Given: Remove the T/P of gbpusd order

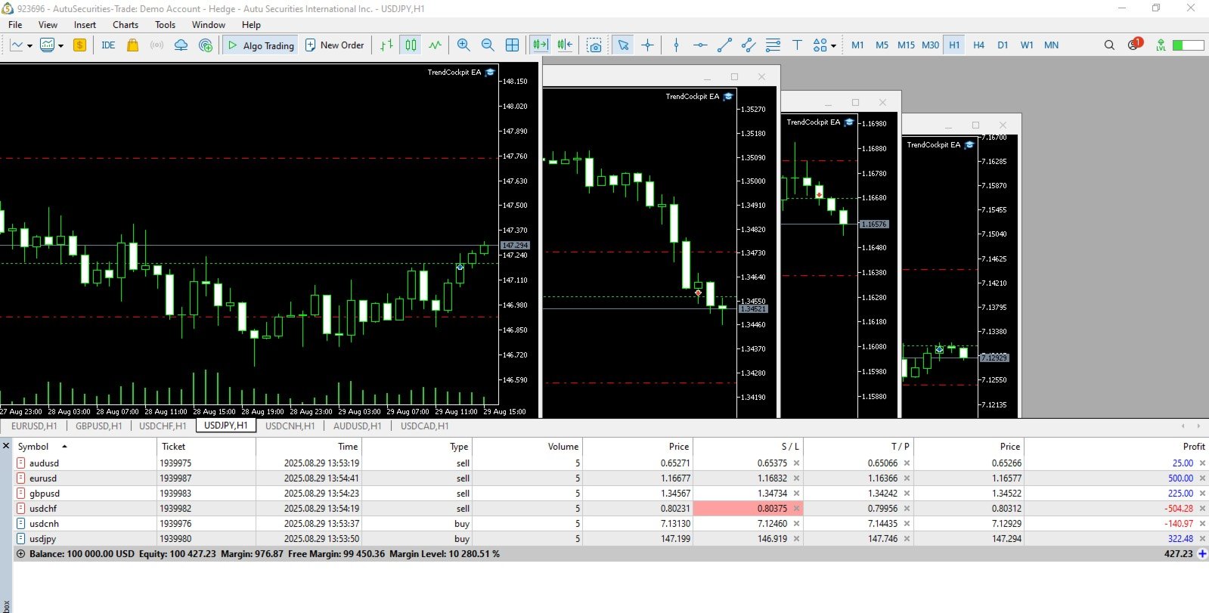Looking at the screenshot, I should 907,494.
